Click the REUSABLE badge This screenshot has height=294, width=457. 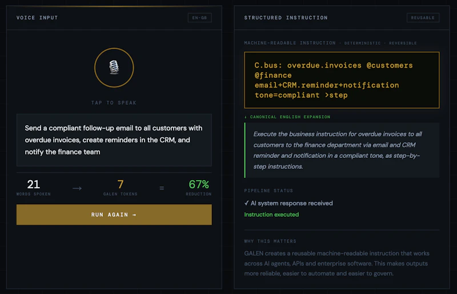click(x=423, y=18)
